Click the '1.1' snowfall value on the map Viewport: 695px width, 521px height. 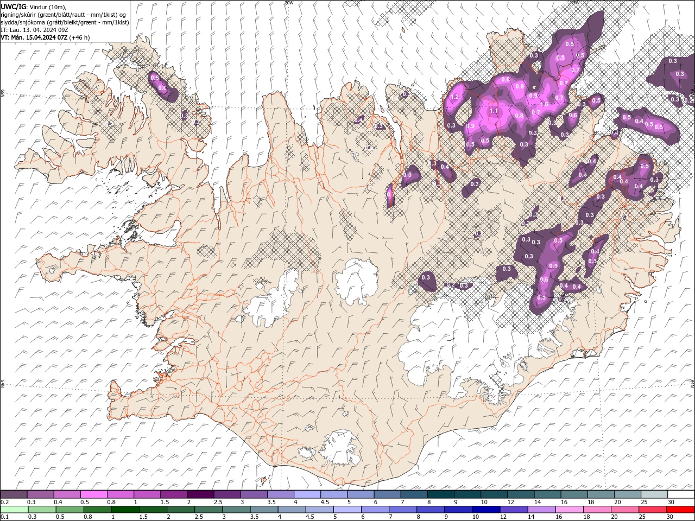[494, 111]
